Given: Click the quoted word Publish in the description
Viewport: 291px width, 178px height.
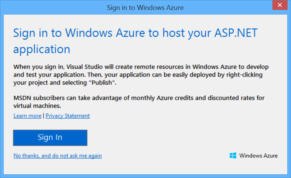Looking at the screenshot, I should click(108, 83).
